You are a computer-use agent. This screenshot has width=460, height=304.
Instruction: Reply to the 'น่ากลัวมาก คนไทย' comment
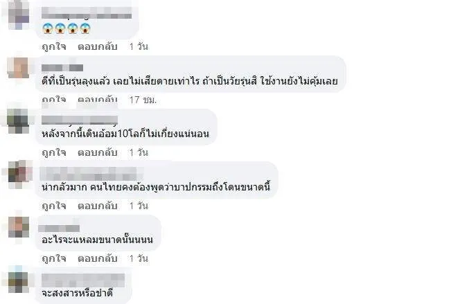[98, 206]
